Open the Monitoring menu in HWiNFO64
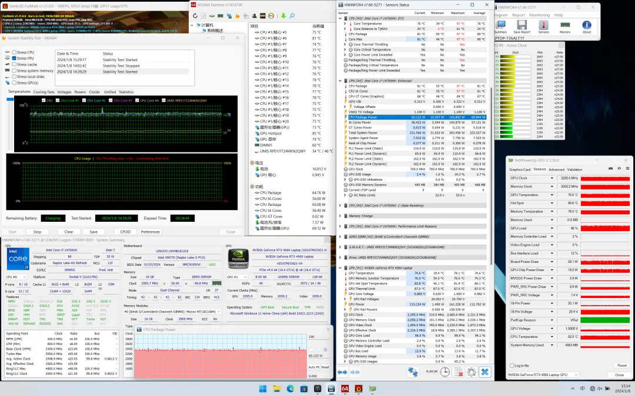Image resolution: width=635 pixels, height=396 pixels. tap(539, 15)
